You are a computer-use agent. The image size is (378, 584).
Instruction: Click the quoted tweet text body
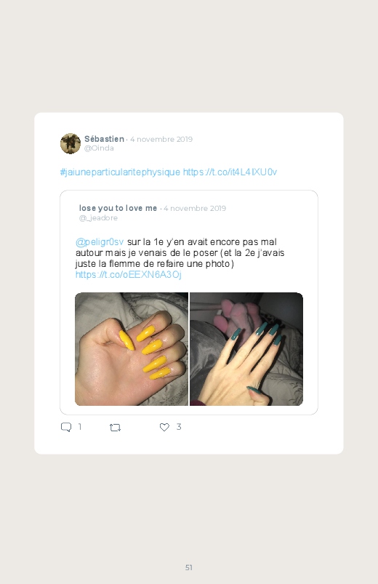point(180,258)
